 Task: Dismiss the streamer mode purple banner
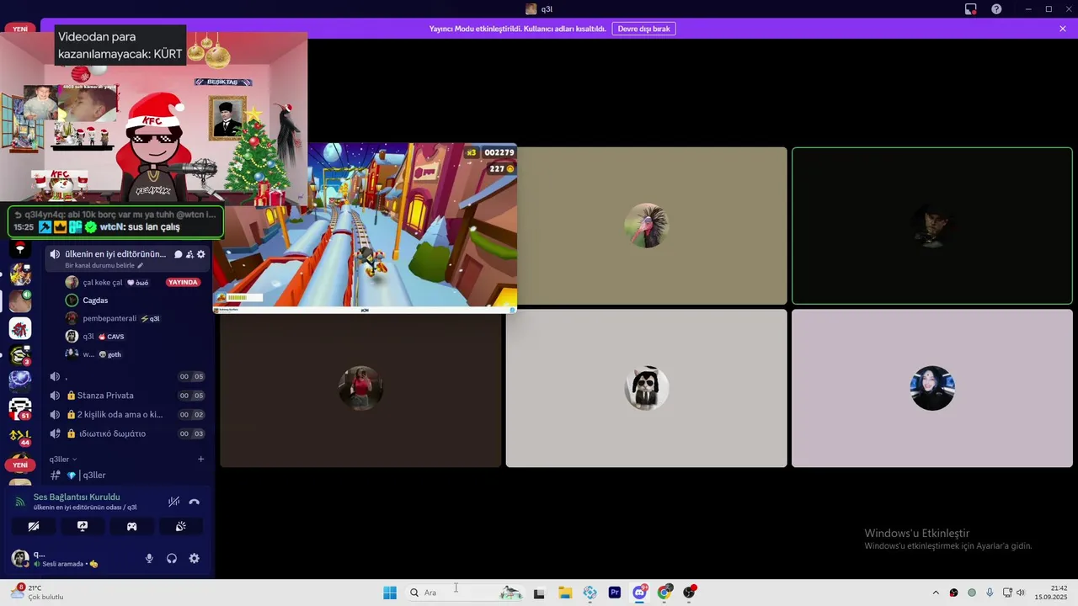[x=1063, y=29]
